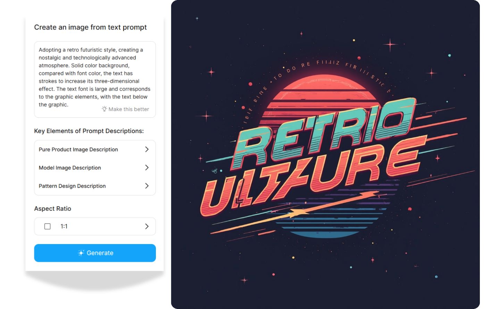Screen dimensions: 500x309
Task: Click the RETRIO teal text in image
Action: tap(325, 134)
